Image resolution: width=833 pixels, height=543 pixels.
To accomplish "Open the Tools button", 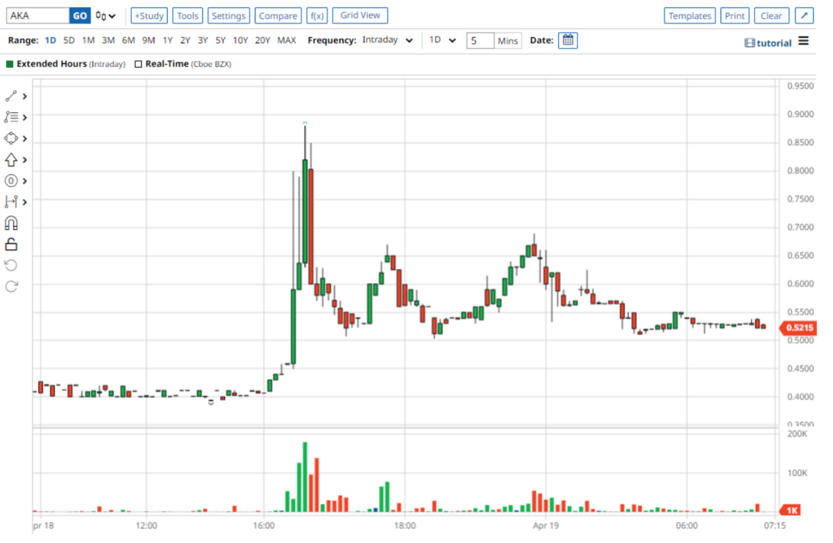I will 187,15.
